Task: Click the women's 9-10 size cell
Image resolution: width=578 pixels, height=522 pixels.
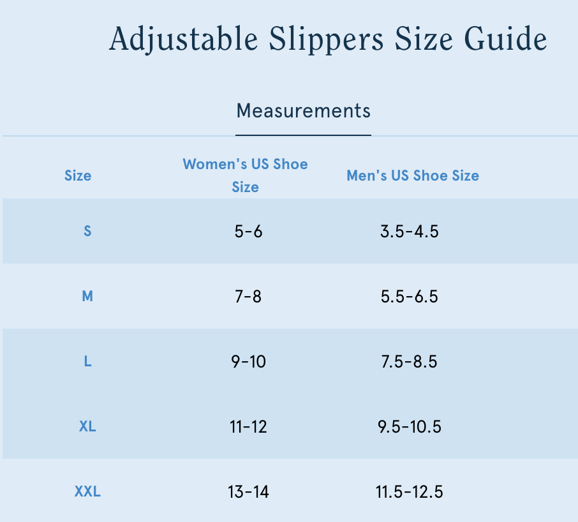Action: tap(248, 362)
